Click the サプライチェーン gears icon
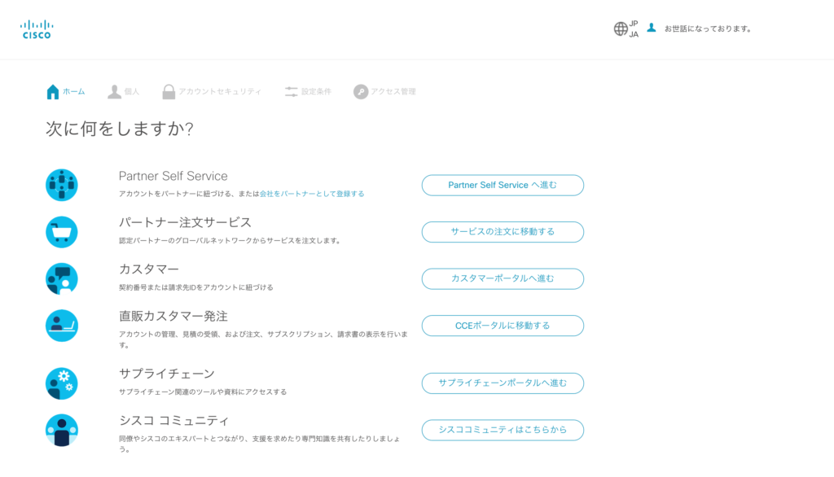 [62, 383]
